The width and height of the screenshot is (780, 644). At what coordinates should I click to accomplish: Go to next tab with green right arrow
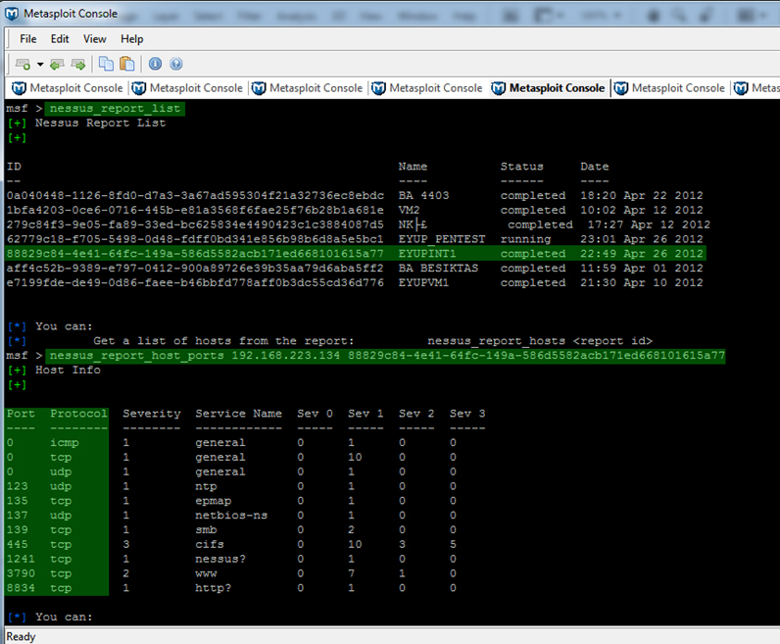[78, 64]
